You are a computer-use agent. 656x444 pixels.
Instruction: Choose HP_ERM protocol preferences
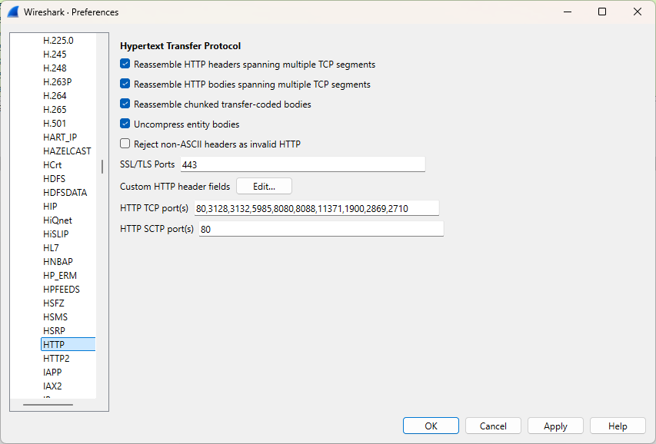pyautogui.click(x=60, y=275)
